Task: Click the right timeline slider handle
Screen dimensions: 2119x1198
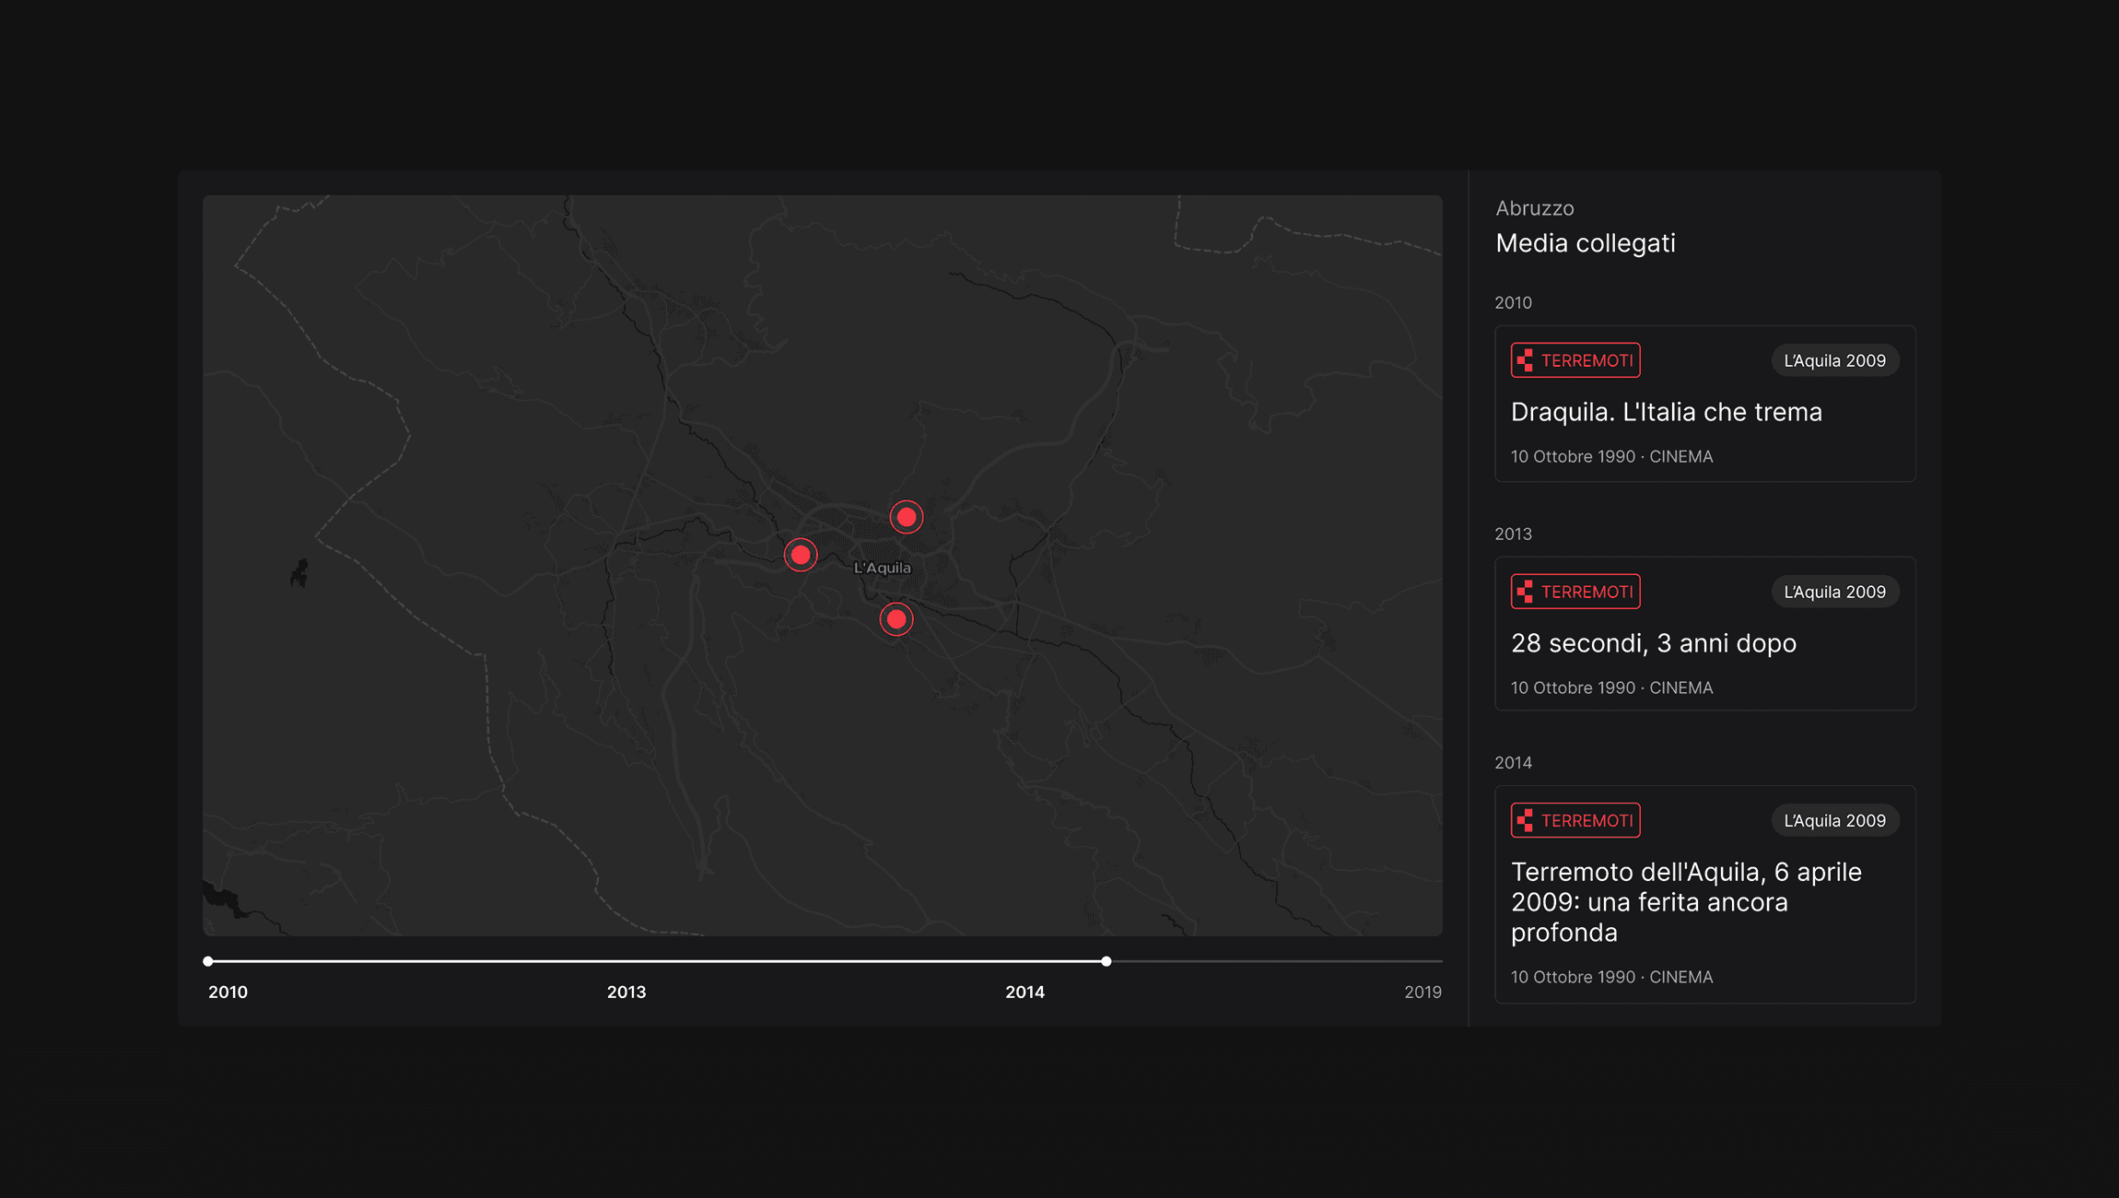Action: click(x=1106, y=961)
